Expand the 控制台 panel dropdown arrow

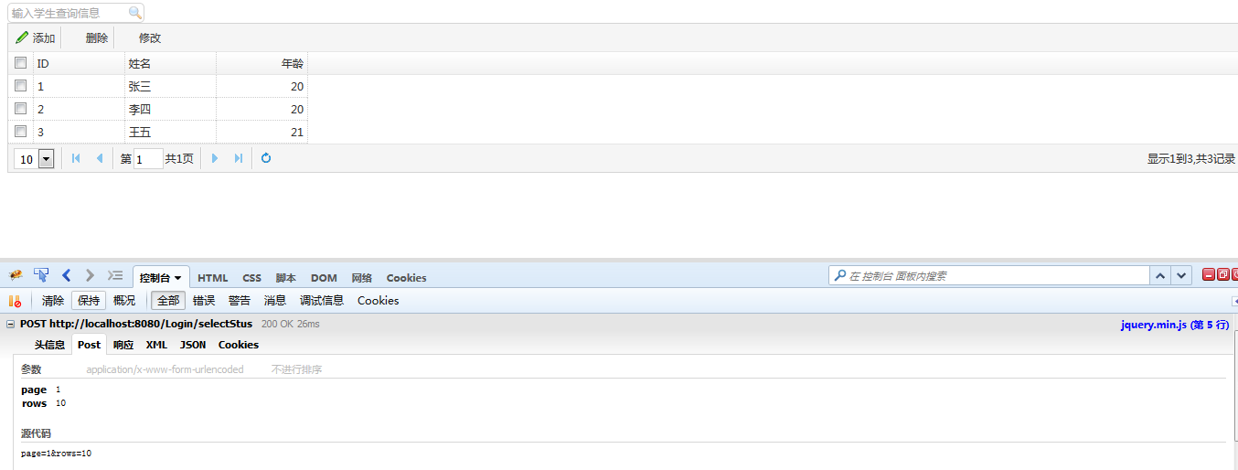(x=178, y=278)
